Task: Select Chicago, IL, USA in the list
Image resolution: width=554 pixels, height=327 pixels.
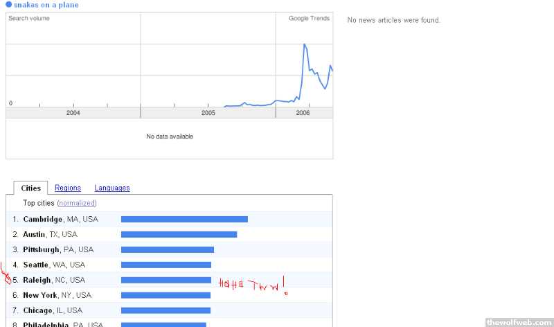Action: tap(53, 310)
